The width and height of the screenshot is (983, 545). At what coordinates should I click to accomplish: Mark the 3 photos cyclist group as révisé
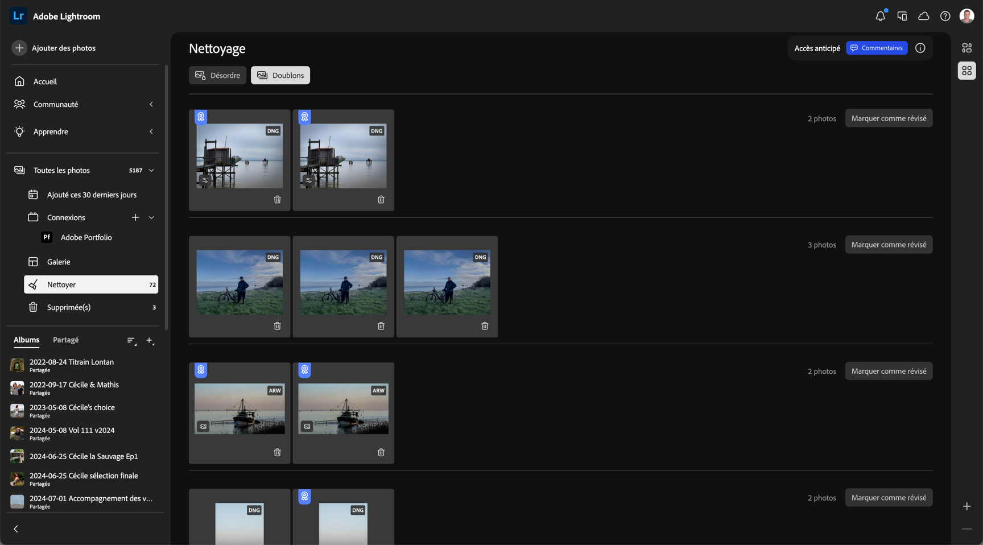point(889,245)
